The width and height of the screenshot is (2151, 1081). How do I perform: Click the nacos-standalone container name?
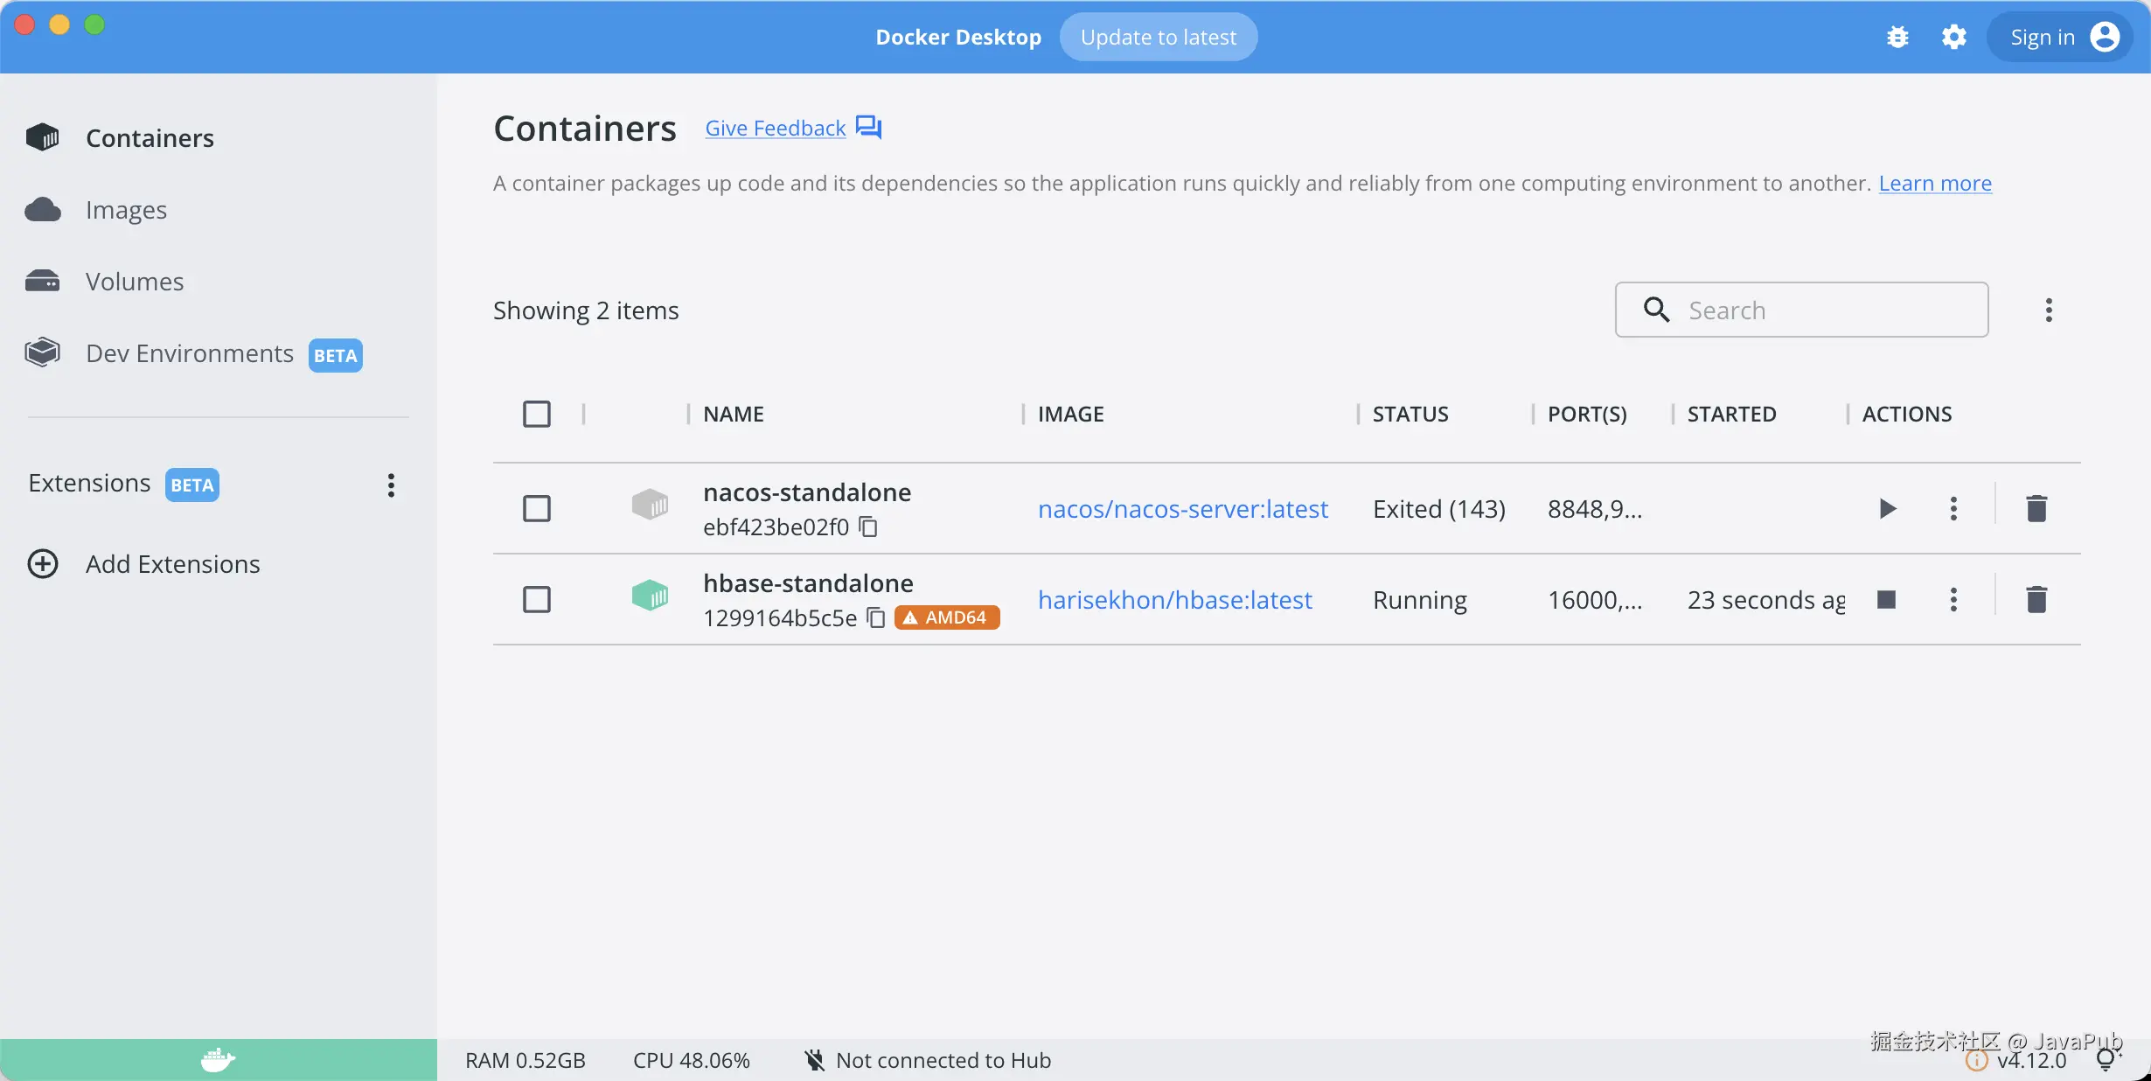[807, 492]
